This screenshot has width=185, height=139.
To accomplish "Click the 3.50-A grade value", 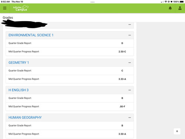I will tap(122, 134).
